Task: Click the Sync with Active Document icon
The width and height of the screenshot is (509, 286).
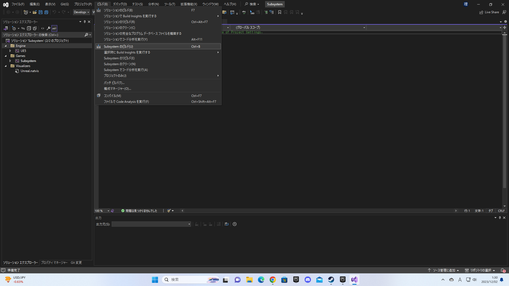Action: pos(23,28)
